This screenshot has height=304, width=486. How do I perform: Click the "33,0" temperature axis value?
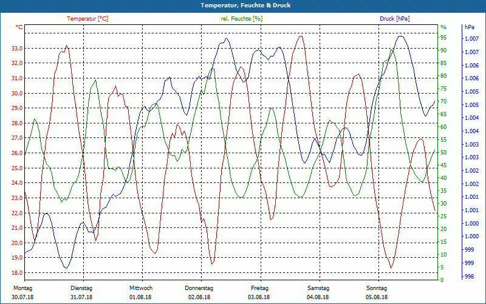(17, 49)
